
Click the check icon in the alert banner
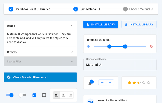(9, 77)
